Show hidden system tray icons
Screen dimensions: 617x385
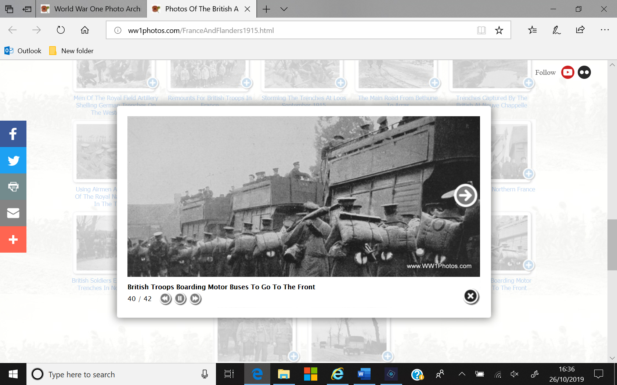(x=462, y=374)
